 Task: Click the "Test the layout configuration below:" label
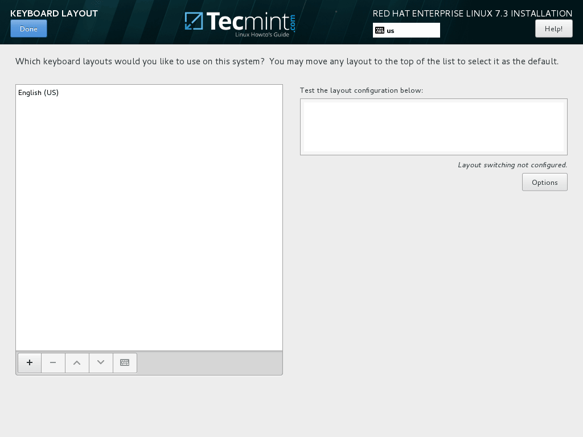click(362, 90)
